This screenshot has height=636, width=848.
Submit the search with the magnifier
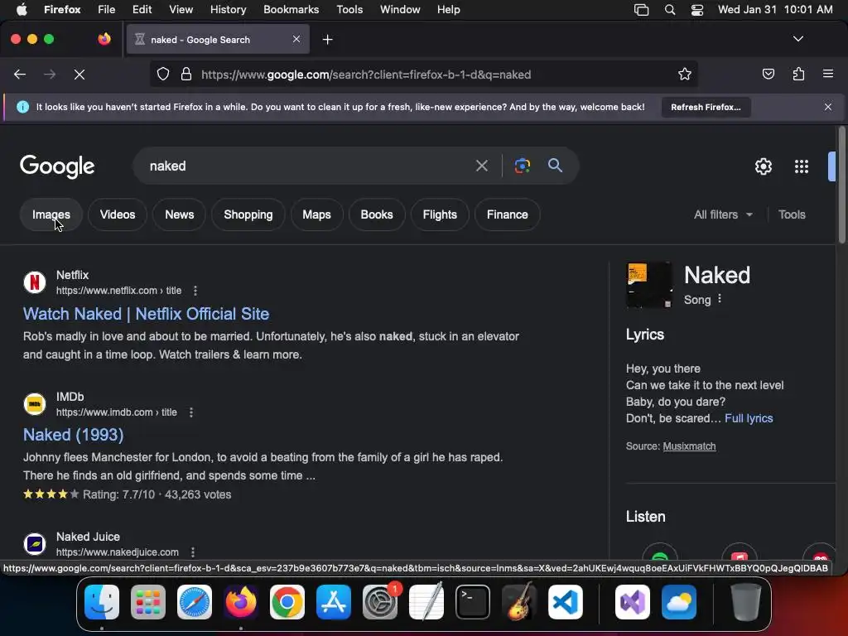tap(555, 166)
